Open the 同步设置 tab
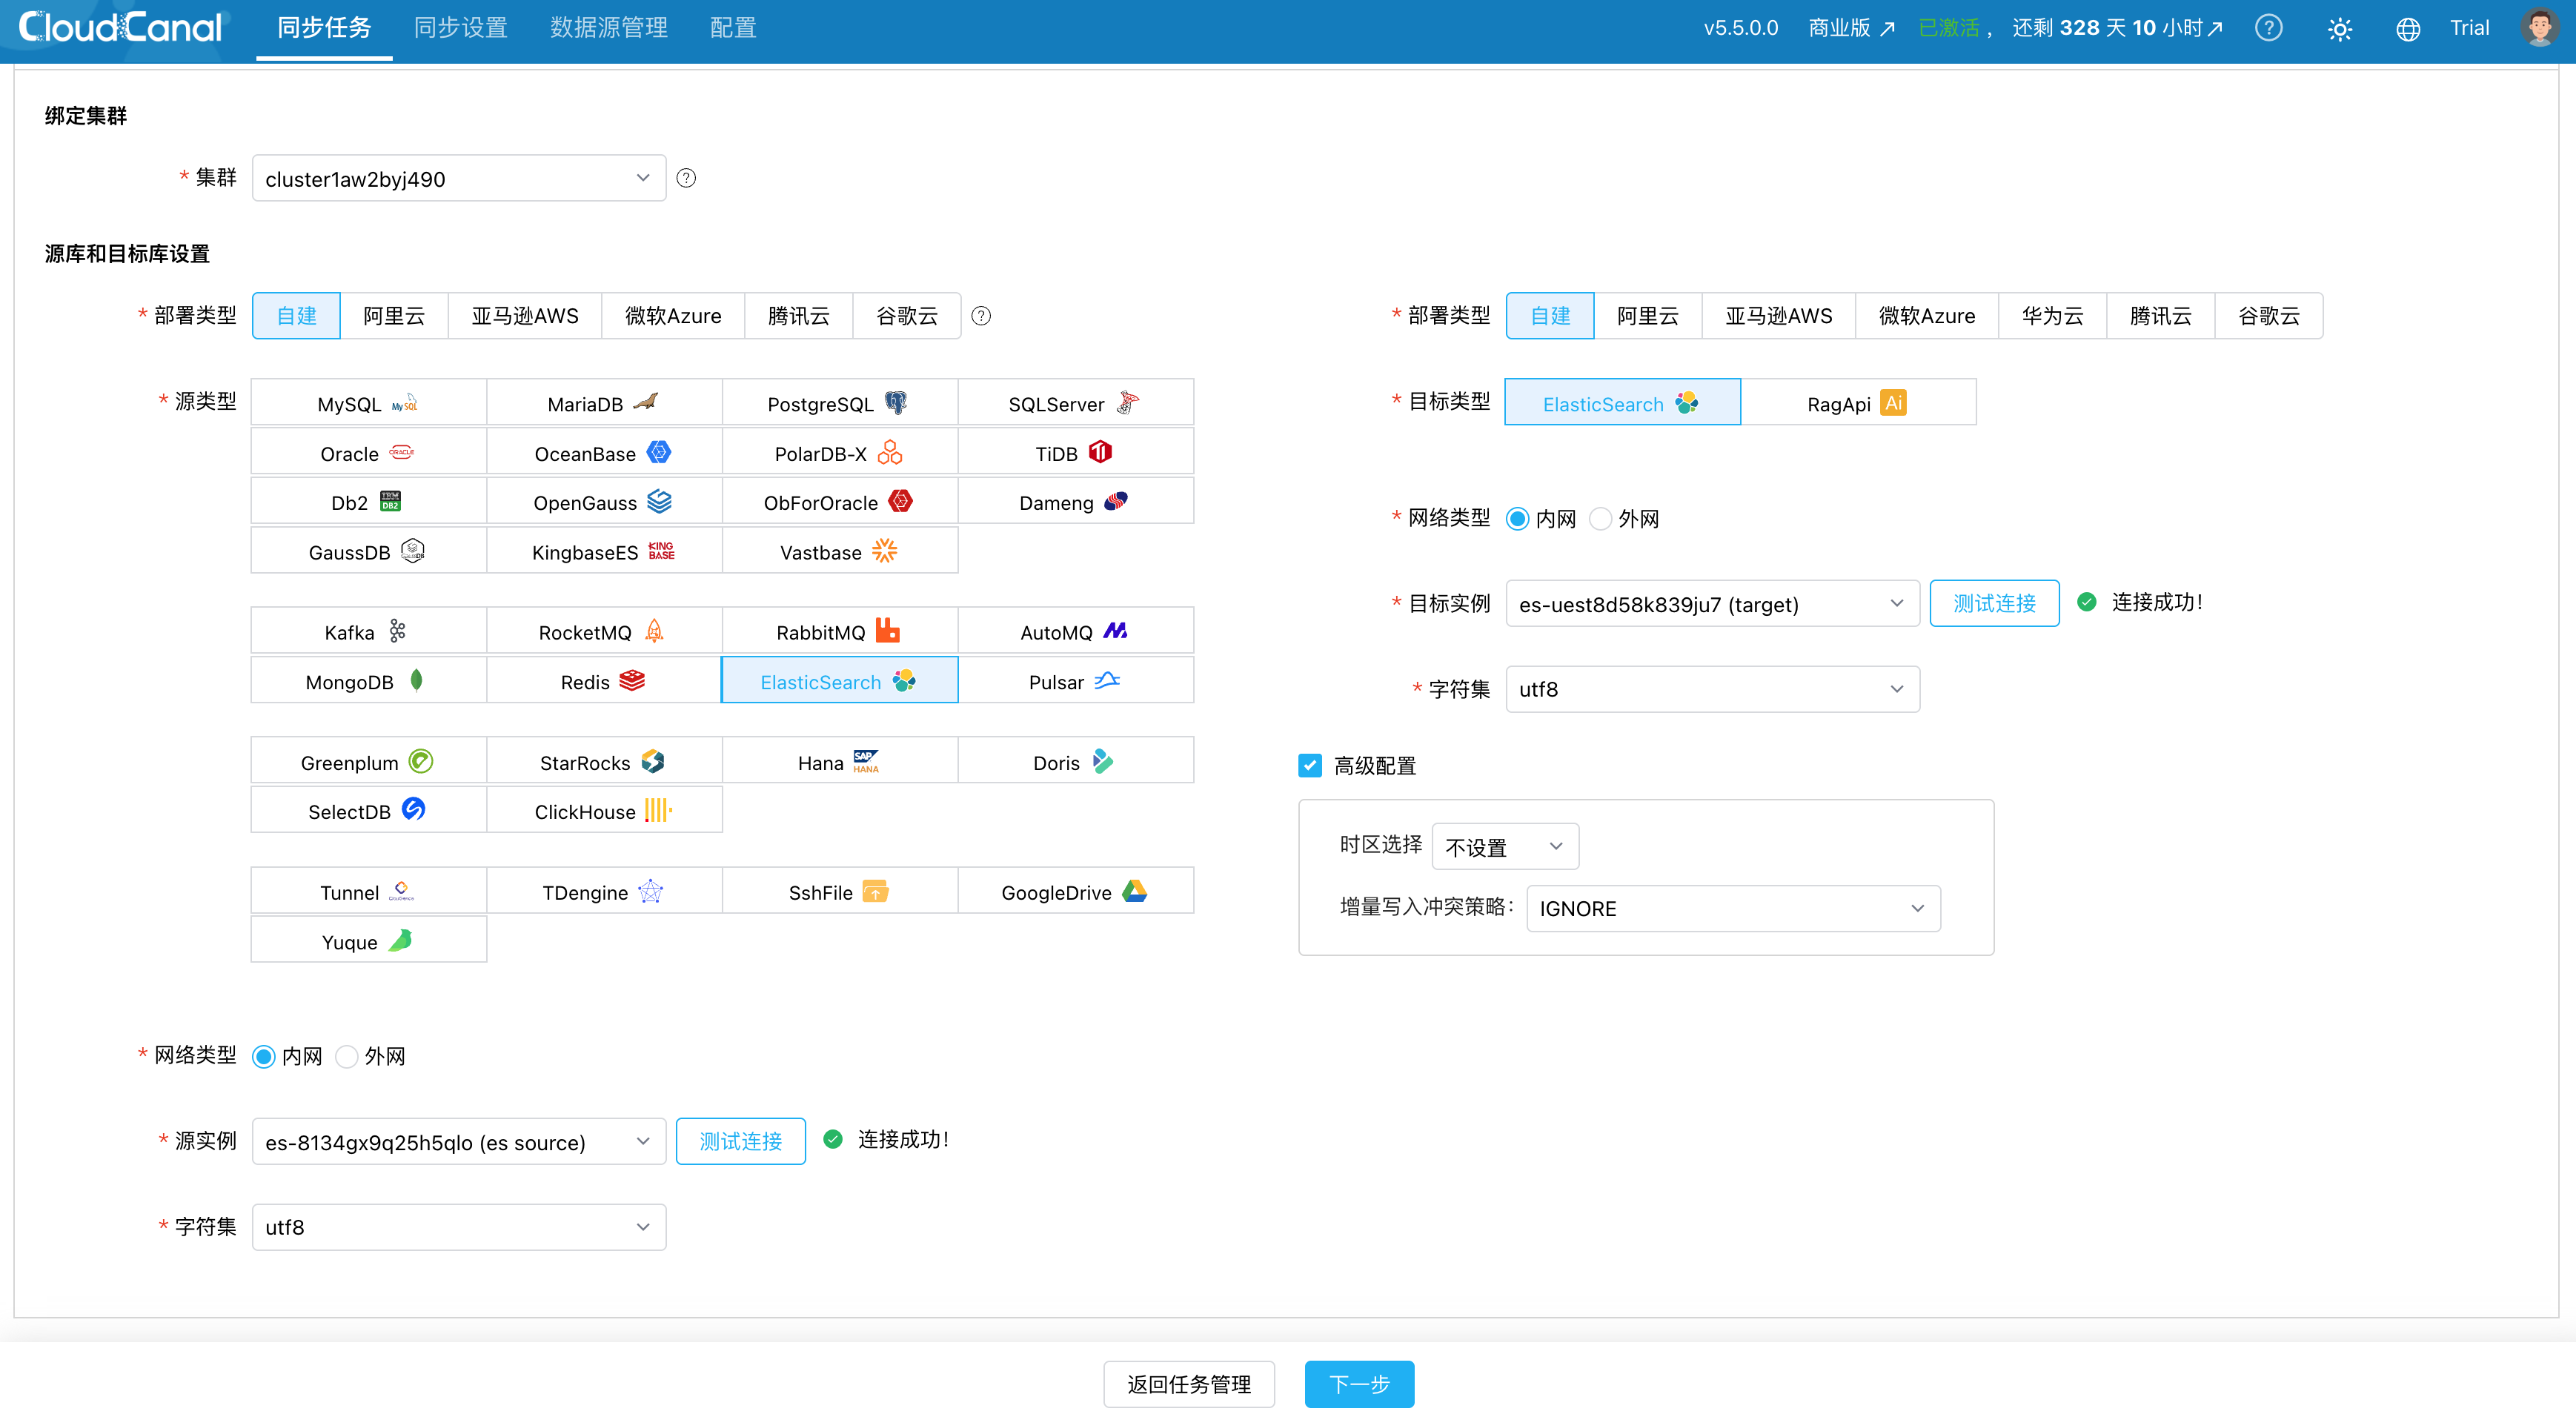The height and width of the screenshot is (1417, 2576). click(460, 28)
